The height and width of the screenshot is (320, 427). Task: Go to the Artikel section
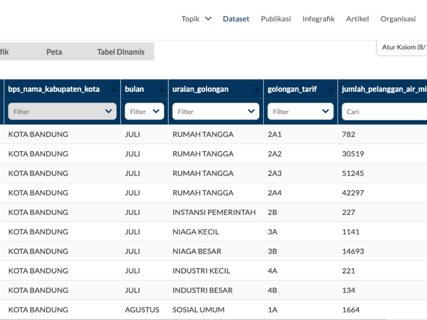(357, 19)
